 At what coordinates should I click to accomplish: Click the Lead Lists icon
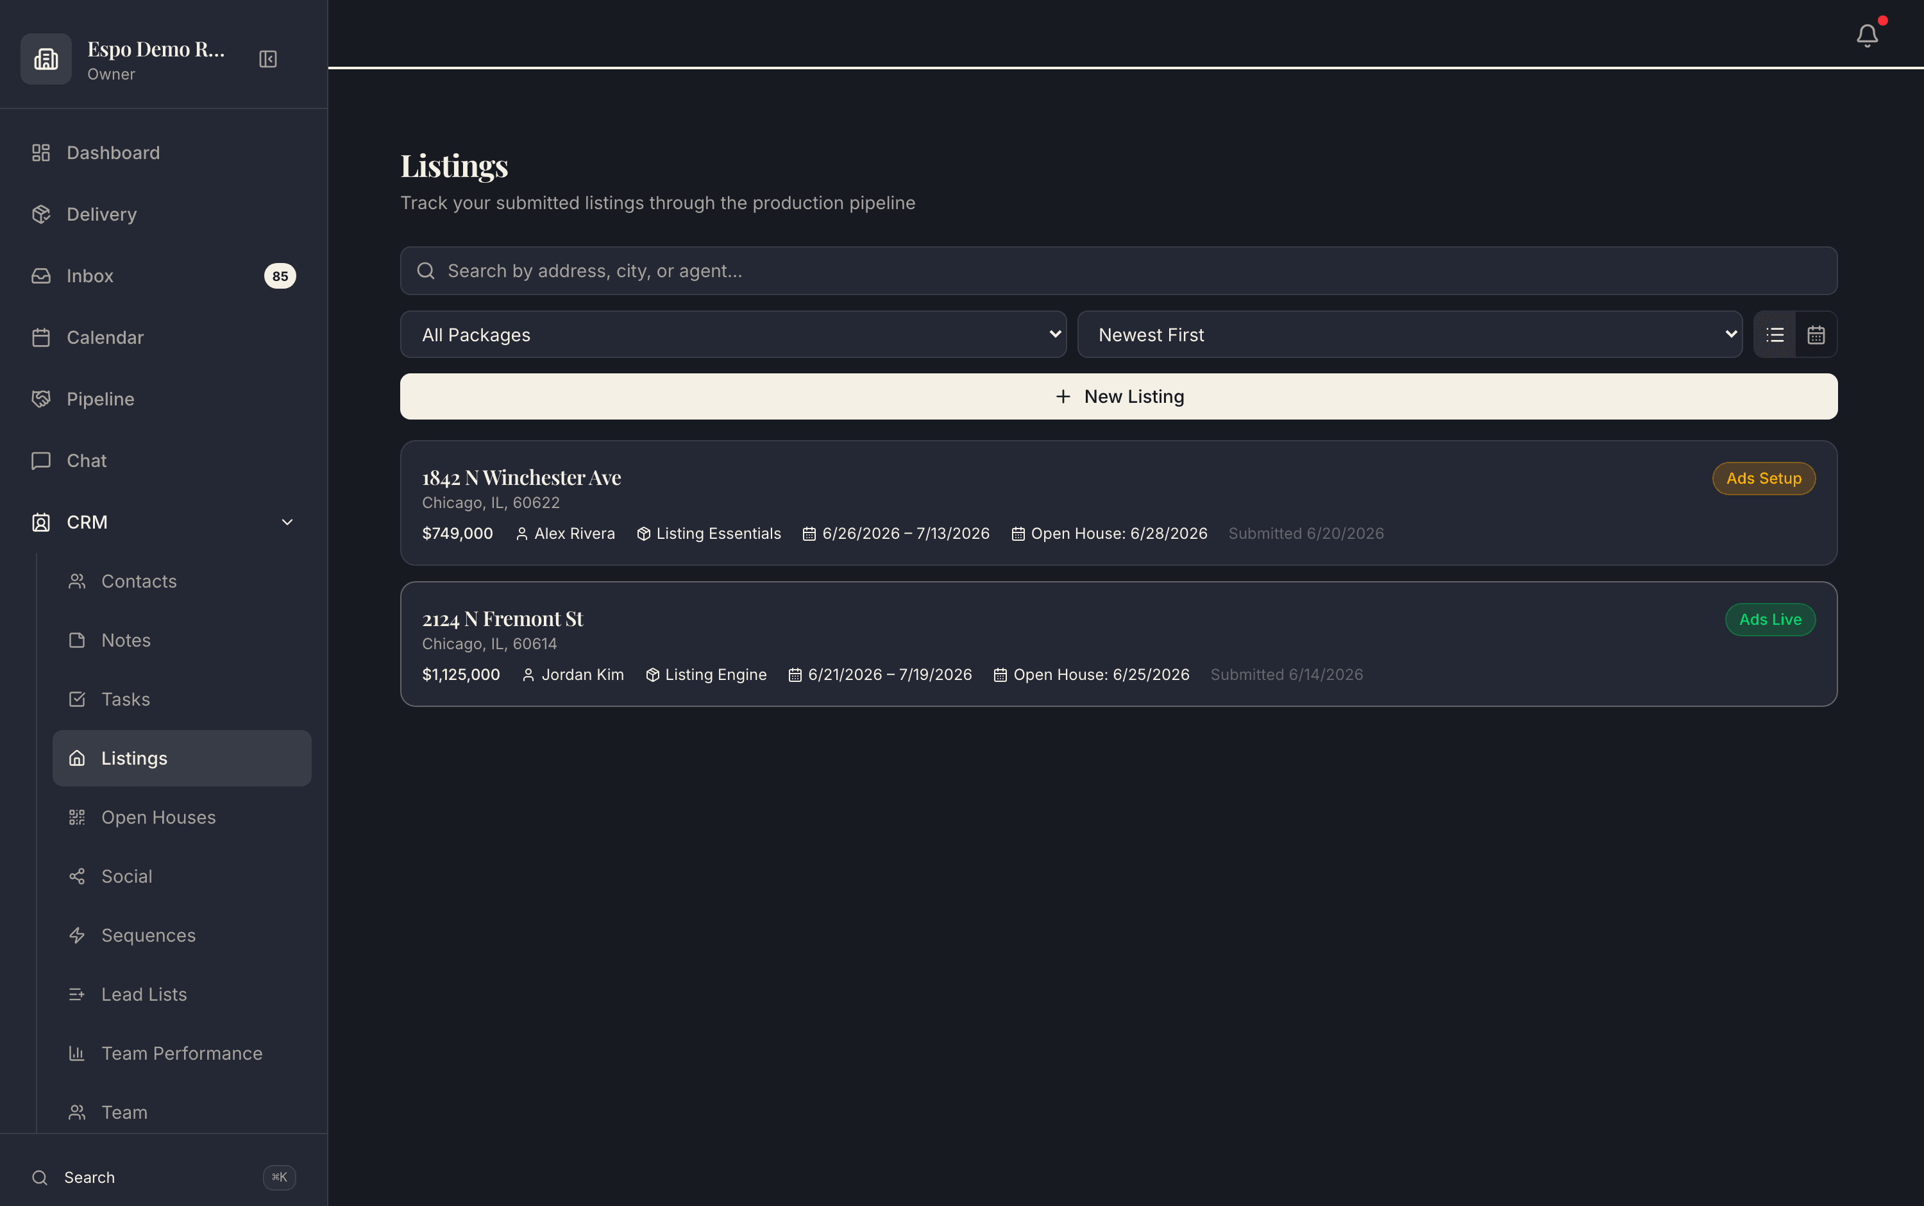pos(76,995)
